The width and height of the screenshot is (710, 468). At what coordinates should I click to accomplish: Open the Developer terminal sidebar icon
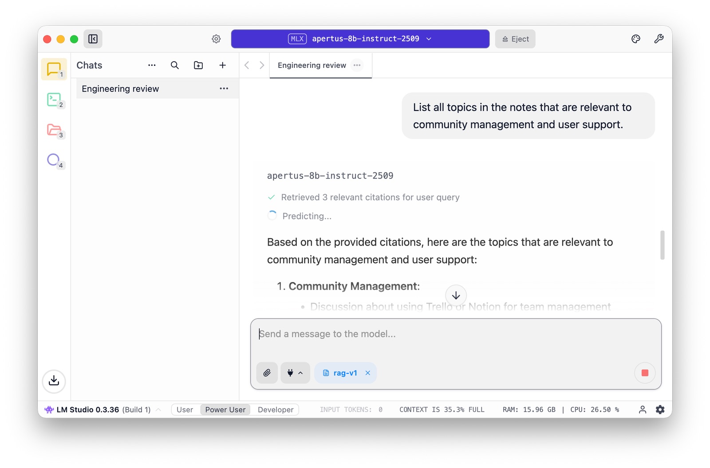[54, 99]
